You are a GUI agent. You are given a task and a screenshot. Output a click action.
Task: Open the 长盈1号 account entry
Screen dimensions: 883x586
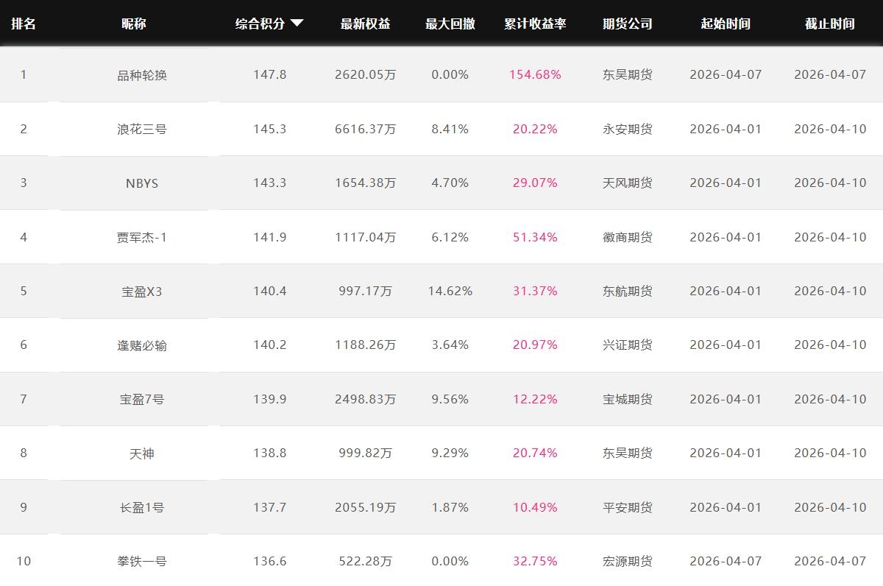(142, 507)
